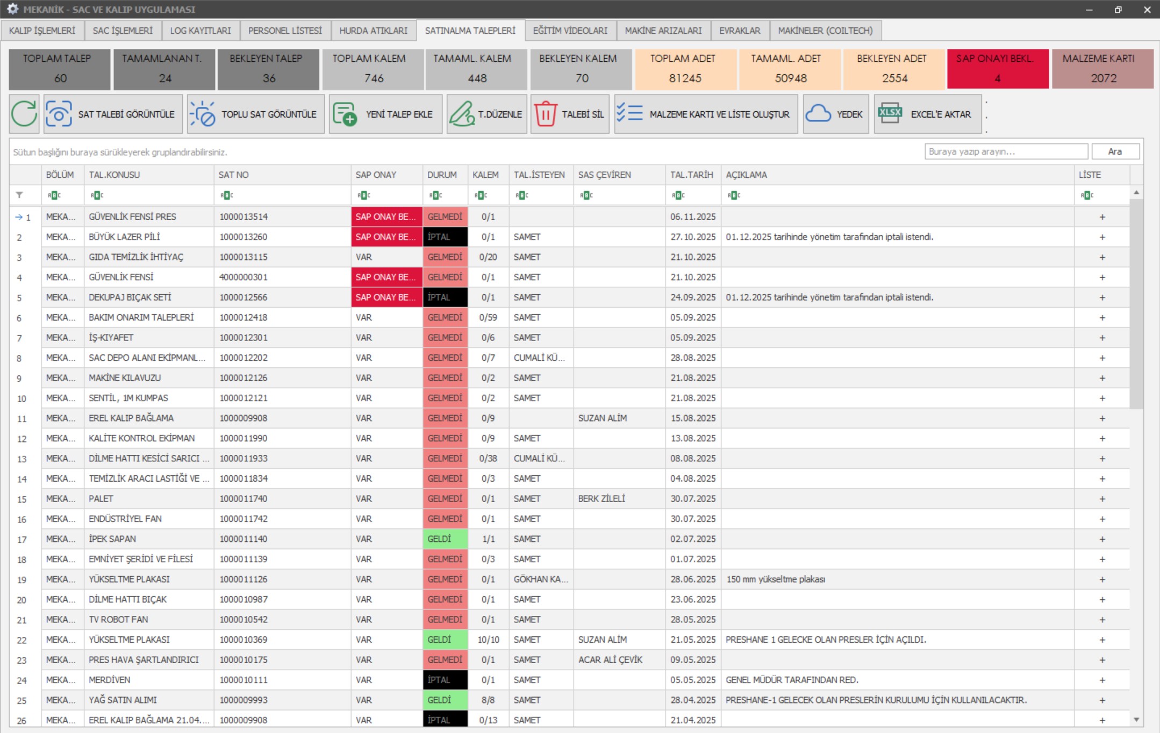Click the filter funnel icon in filter row

coord(19,195)
